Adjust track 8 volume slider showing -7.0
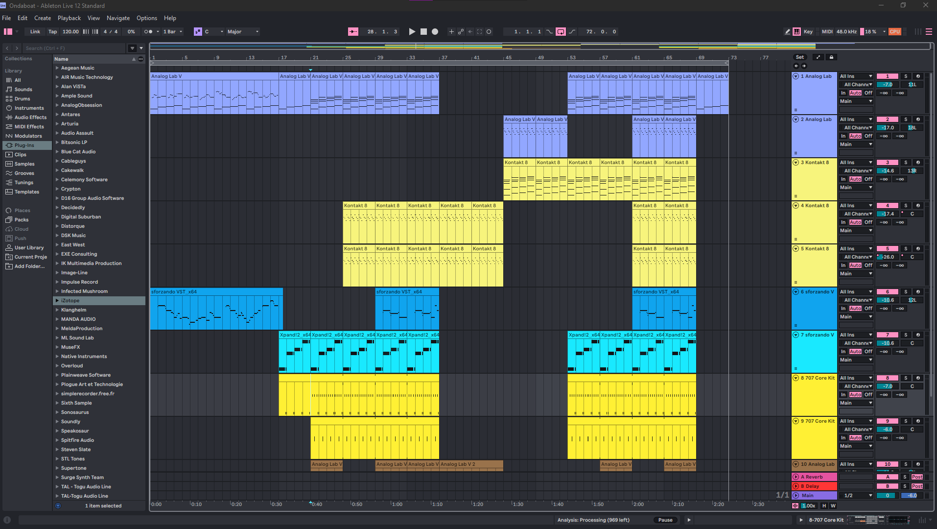 [888, 386]
